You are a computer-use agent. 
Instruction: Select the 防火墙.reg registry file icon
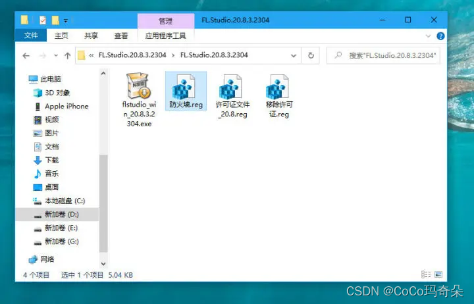[184, 87]
